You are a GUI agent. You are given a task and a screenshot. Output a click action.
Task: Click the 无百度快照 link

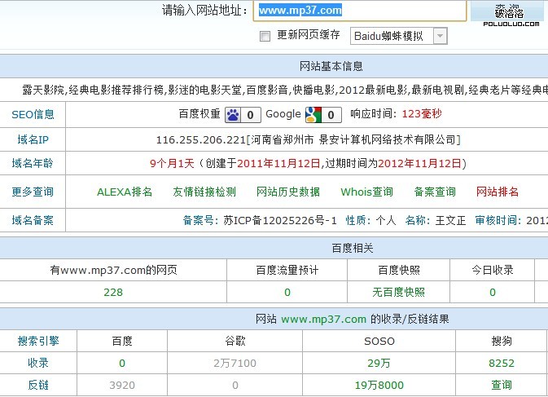tap(398, 293)
